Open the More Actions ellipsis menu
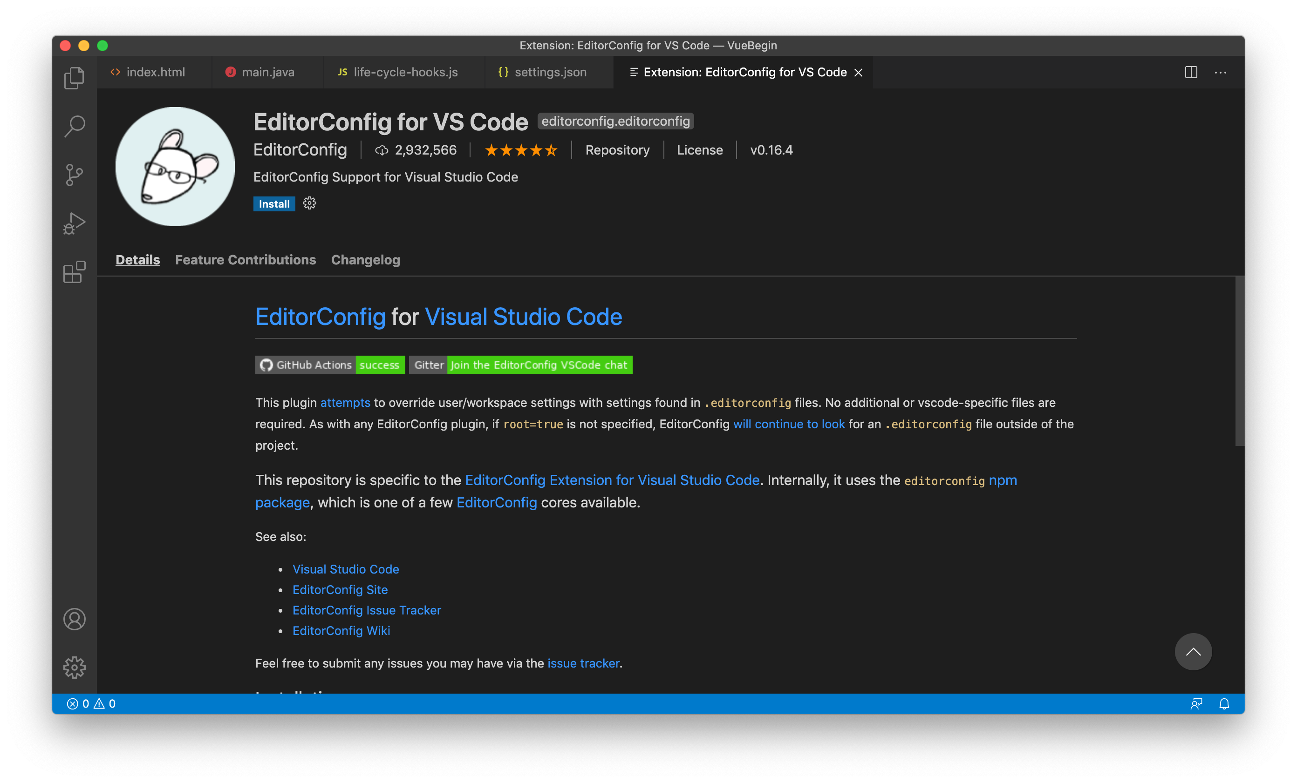This screenshot has height=783, width=1297. 1220,72
